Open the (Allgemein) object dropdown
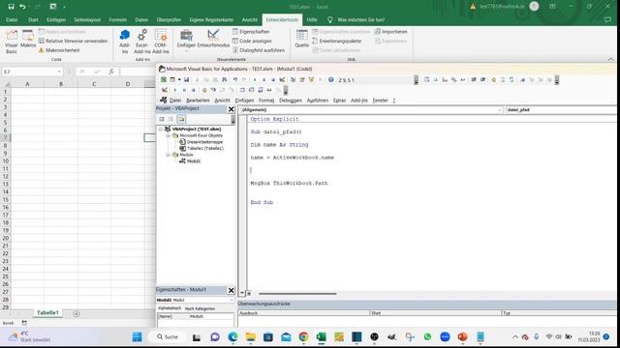 pyautogui.click(x=500, y=110)
